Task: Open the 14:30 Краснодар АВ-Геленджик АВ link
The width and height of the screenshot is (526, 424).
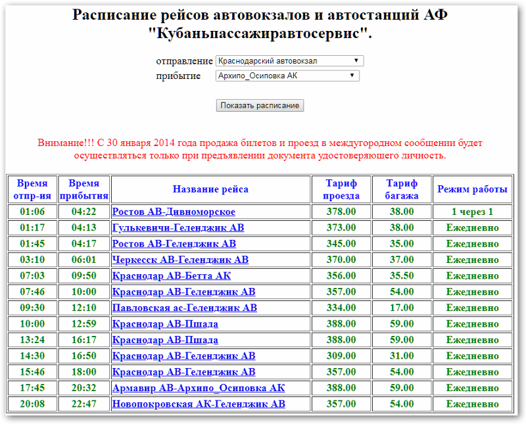Action: [x=184, y=356]
